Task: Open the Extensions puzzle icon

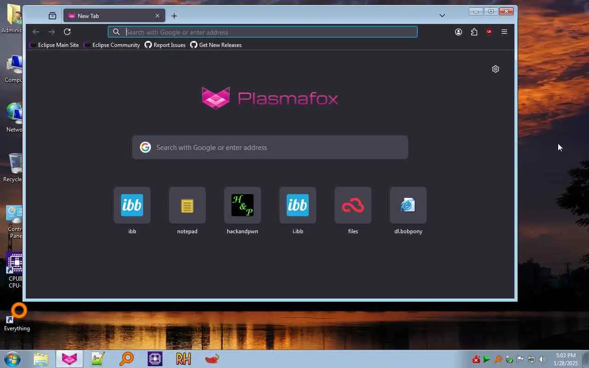Action: (474, 32)
